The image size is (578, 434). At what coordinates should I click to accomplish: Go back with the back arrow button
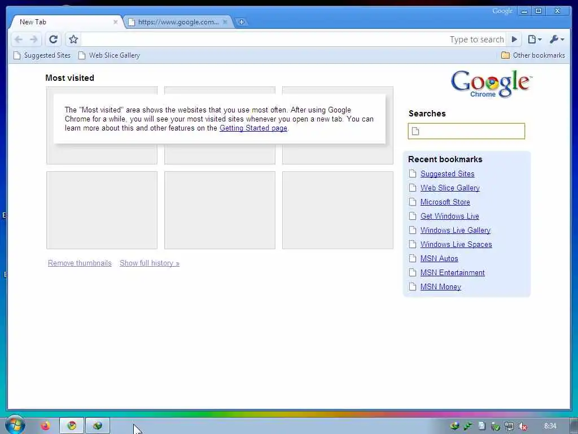click(x=19, y=39)
